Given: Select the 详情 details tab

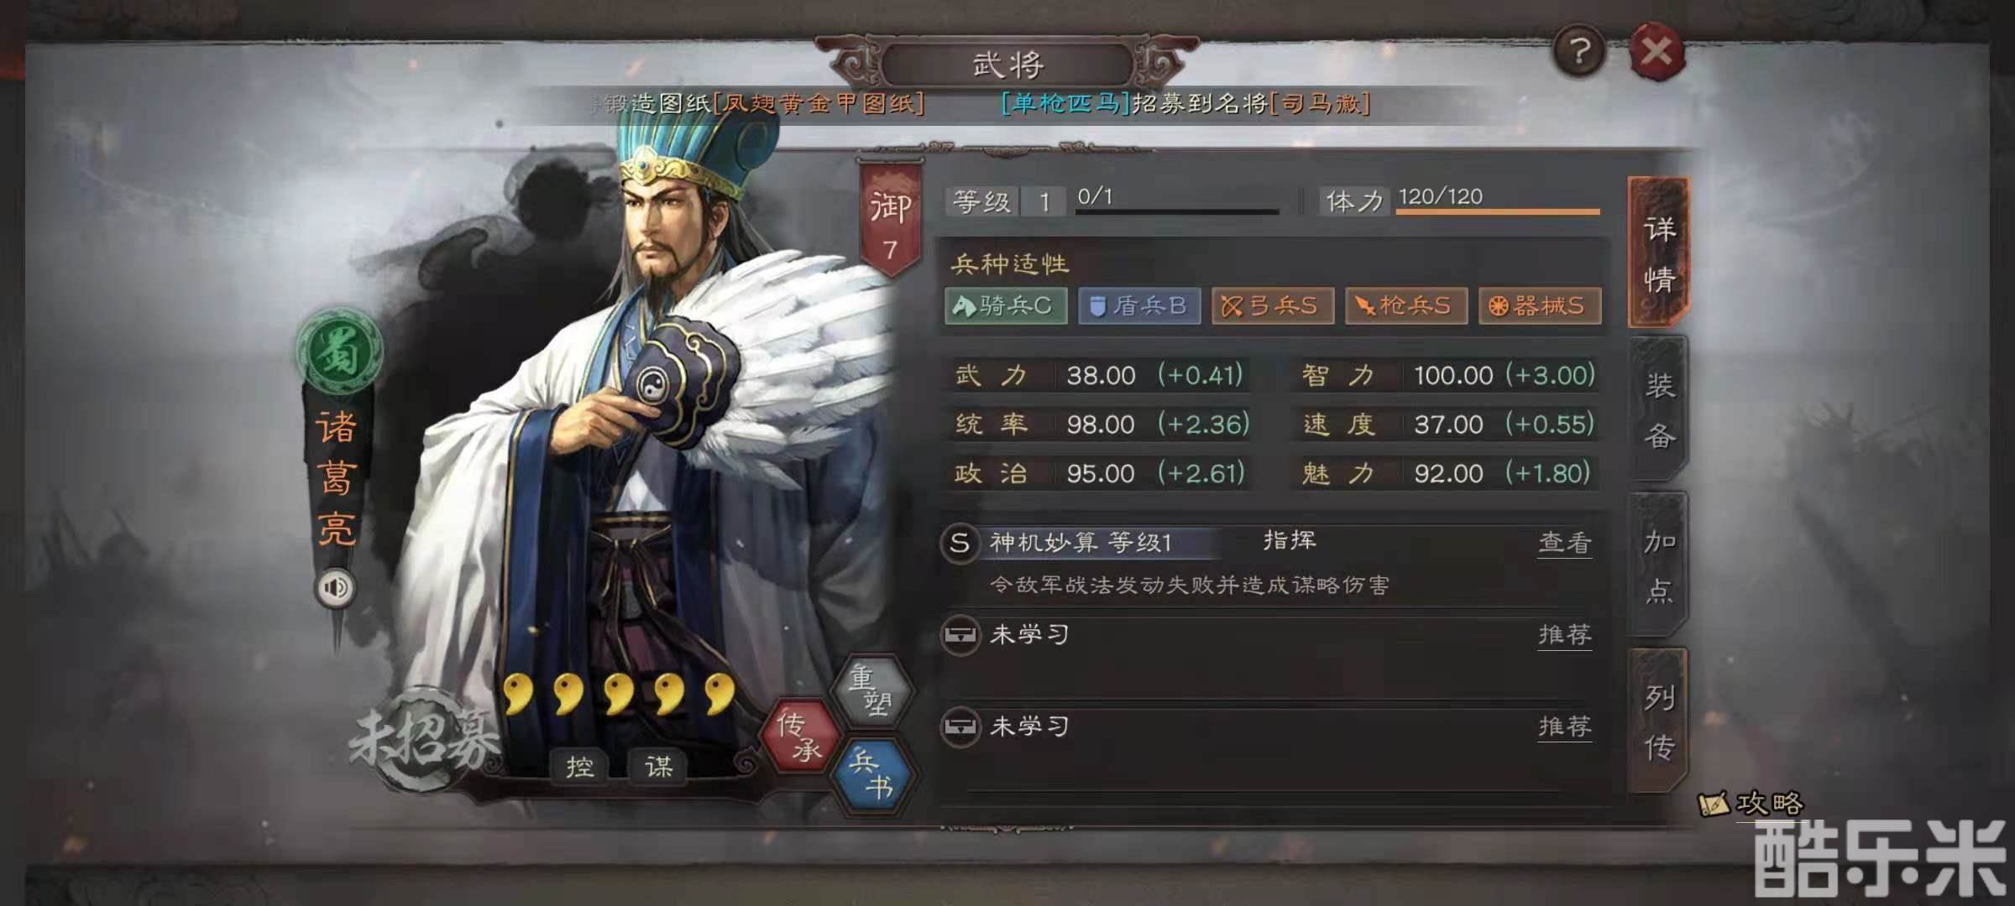Looking at the screenshot, I should coord(1658,253).
